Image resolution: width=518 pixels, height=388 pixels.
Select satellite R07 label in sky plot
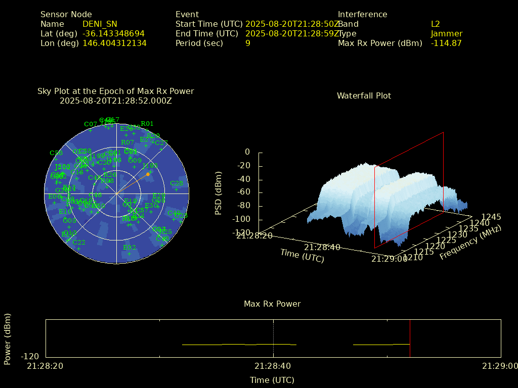pyautogui.click(x=127, y=142)
